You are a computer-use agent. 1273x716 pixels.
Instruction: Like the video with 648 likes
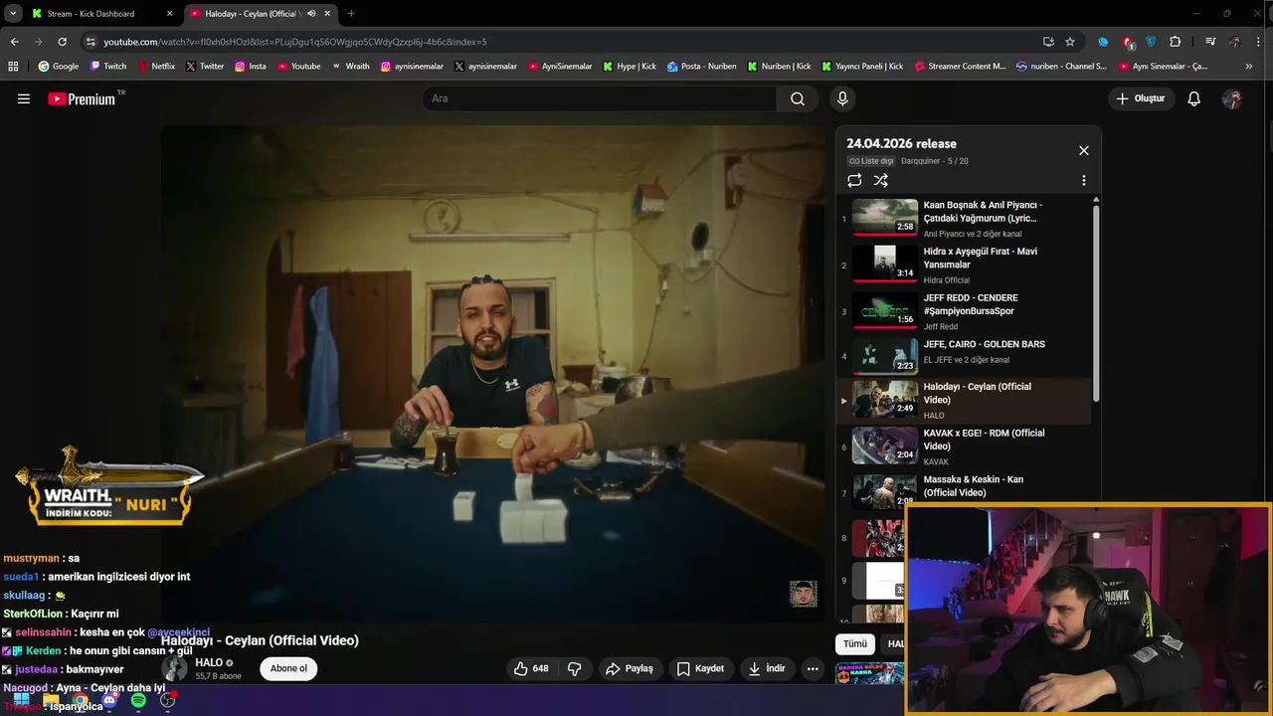(x=530, y=668)
